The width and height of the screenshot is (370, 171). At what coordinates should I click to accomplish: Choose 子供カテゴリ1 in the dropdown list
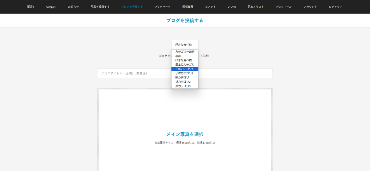tap(184, 69)
